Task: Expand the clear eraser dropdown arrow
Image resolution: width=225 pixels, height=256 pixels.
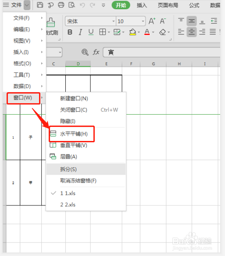Action: pos(169,32)
